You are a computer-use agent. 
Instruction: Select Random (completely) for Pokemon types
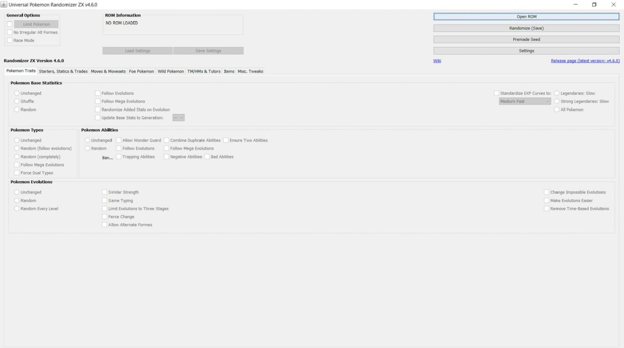click(x=17, y=157)
